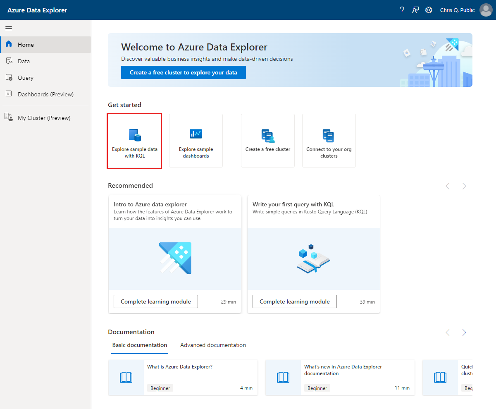Advance the Documentation carousel with the right chevron
This screenshot has width=496, height=409.
(x=464, y=332)
